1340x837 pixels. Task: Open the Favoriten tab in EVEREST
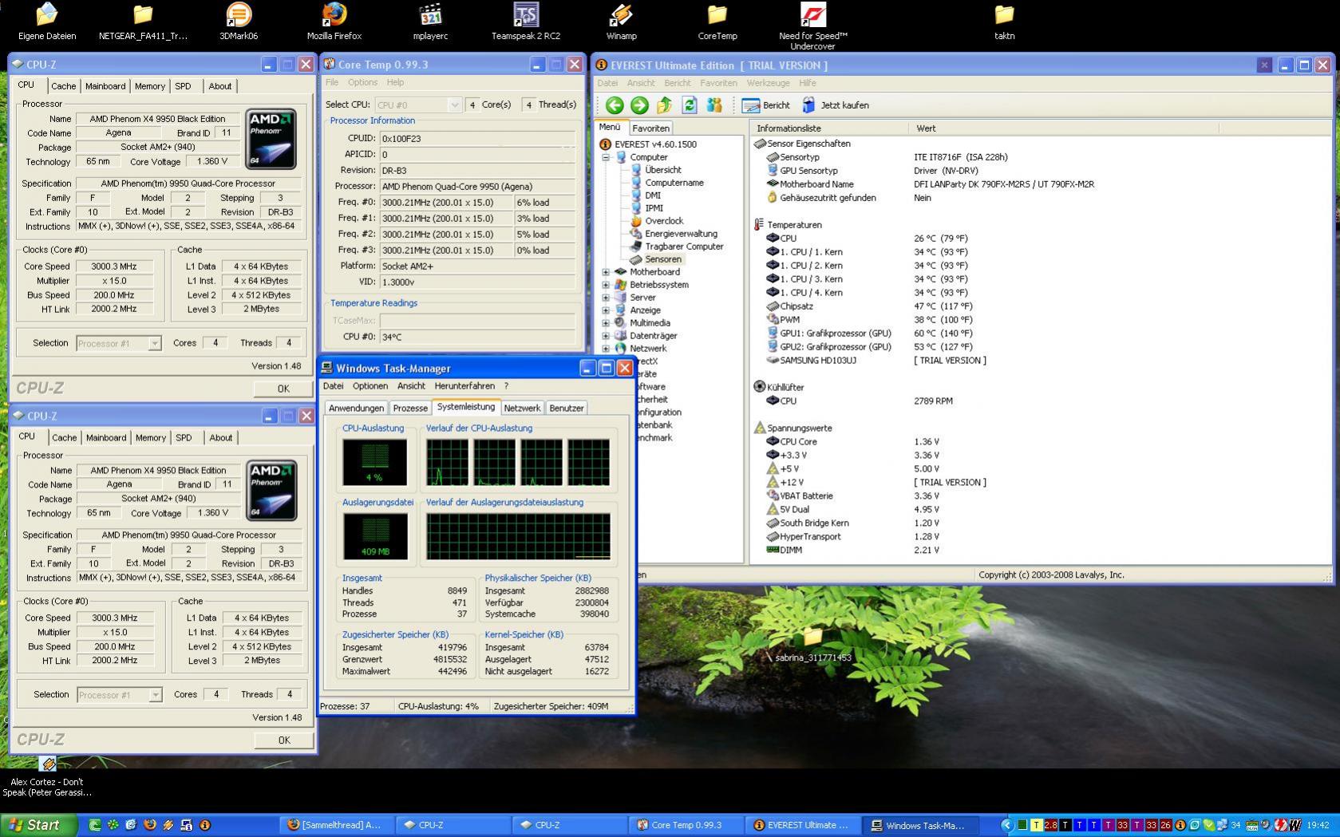pos(650,128)
